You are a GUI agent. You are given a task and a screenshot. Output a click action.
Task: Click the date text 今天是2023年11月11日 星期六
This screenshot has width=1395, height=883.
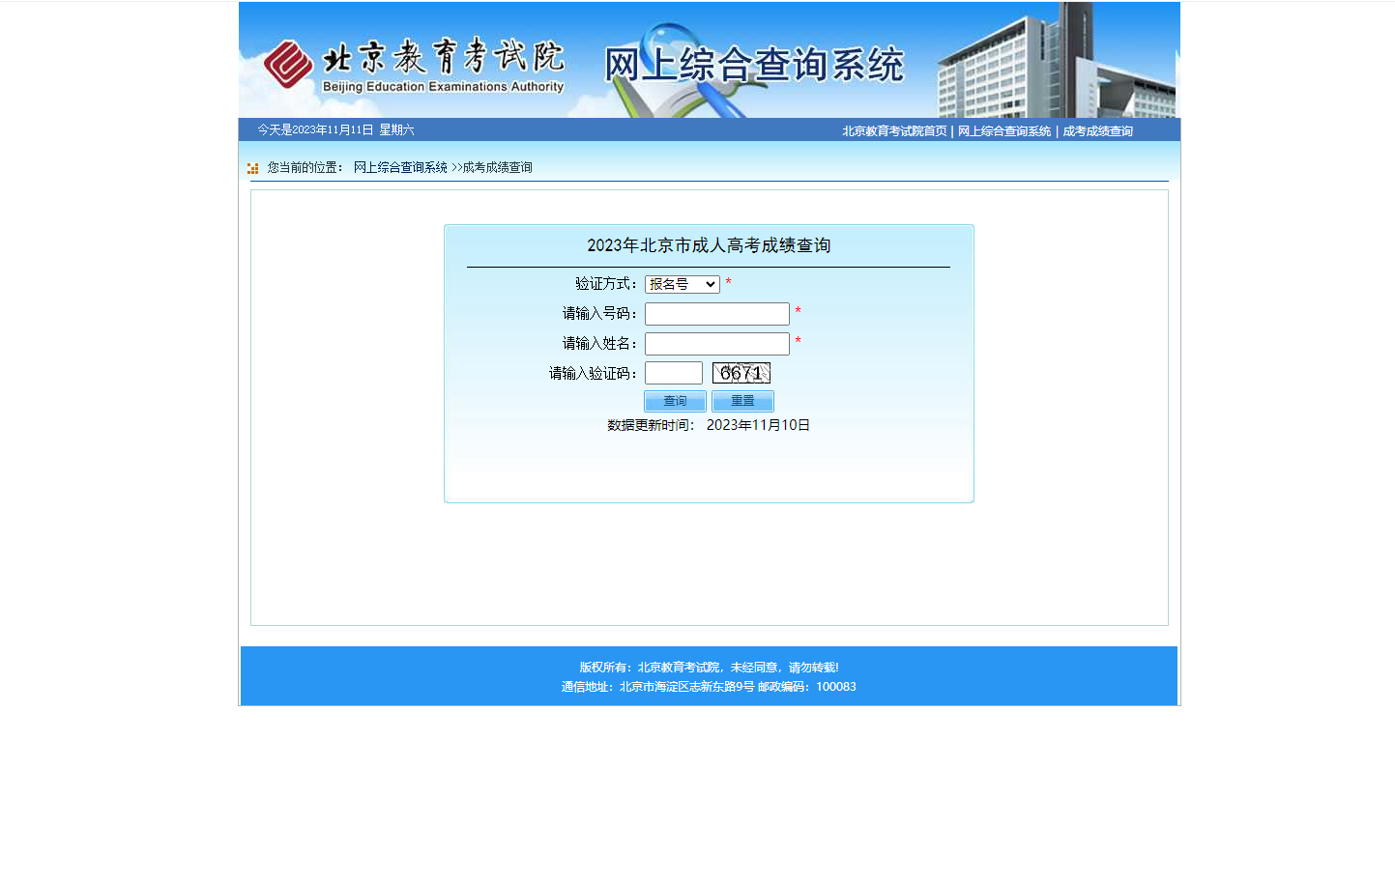tap(335, 129)
